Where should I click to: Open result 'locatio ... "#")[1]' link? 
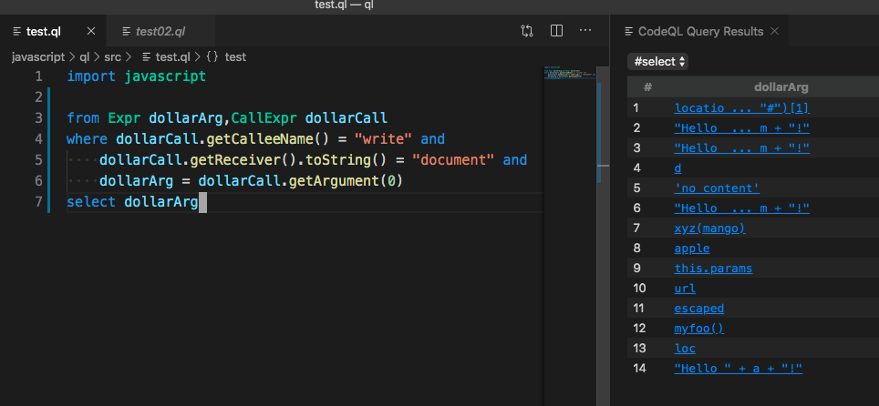pyautogui.click(x=741, y=108)
